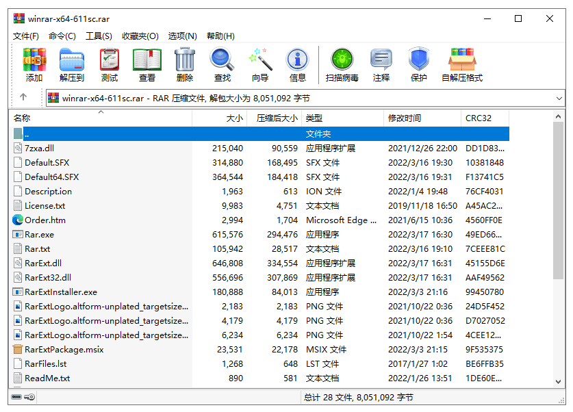Select the file ReadMe.txt

[x=47, y=378]
